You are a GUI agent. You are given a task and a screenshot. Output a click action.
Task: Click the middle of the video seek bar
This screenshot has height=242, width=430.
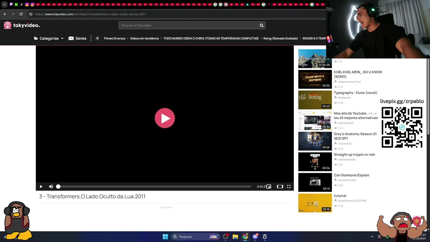tap(155, 187)
